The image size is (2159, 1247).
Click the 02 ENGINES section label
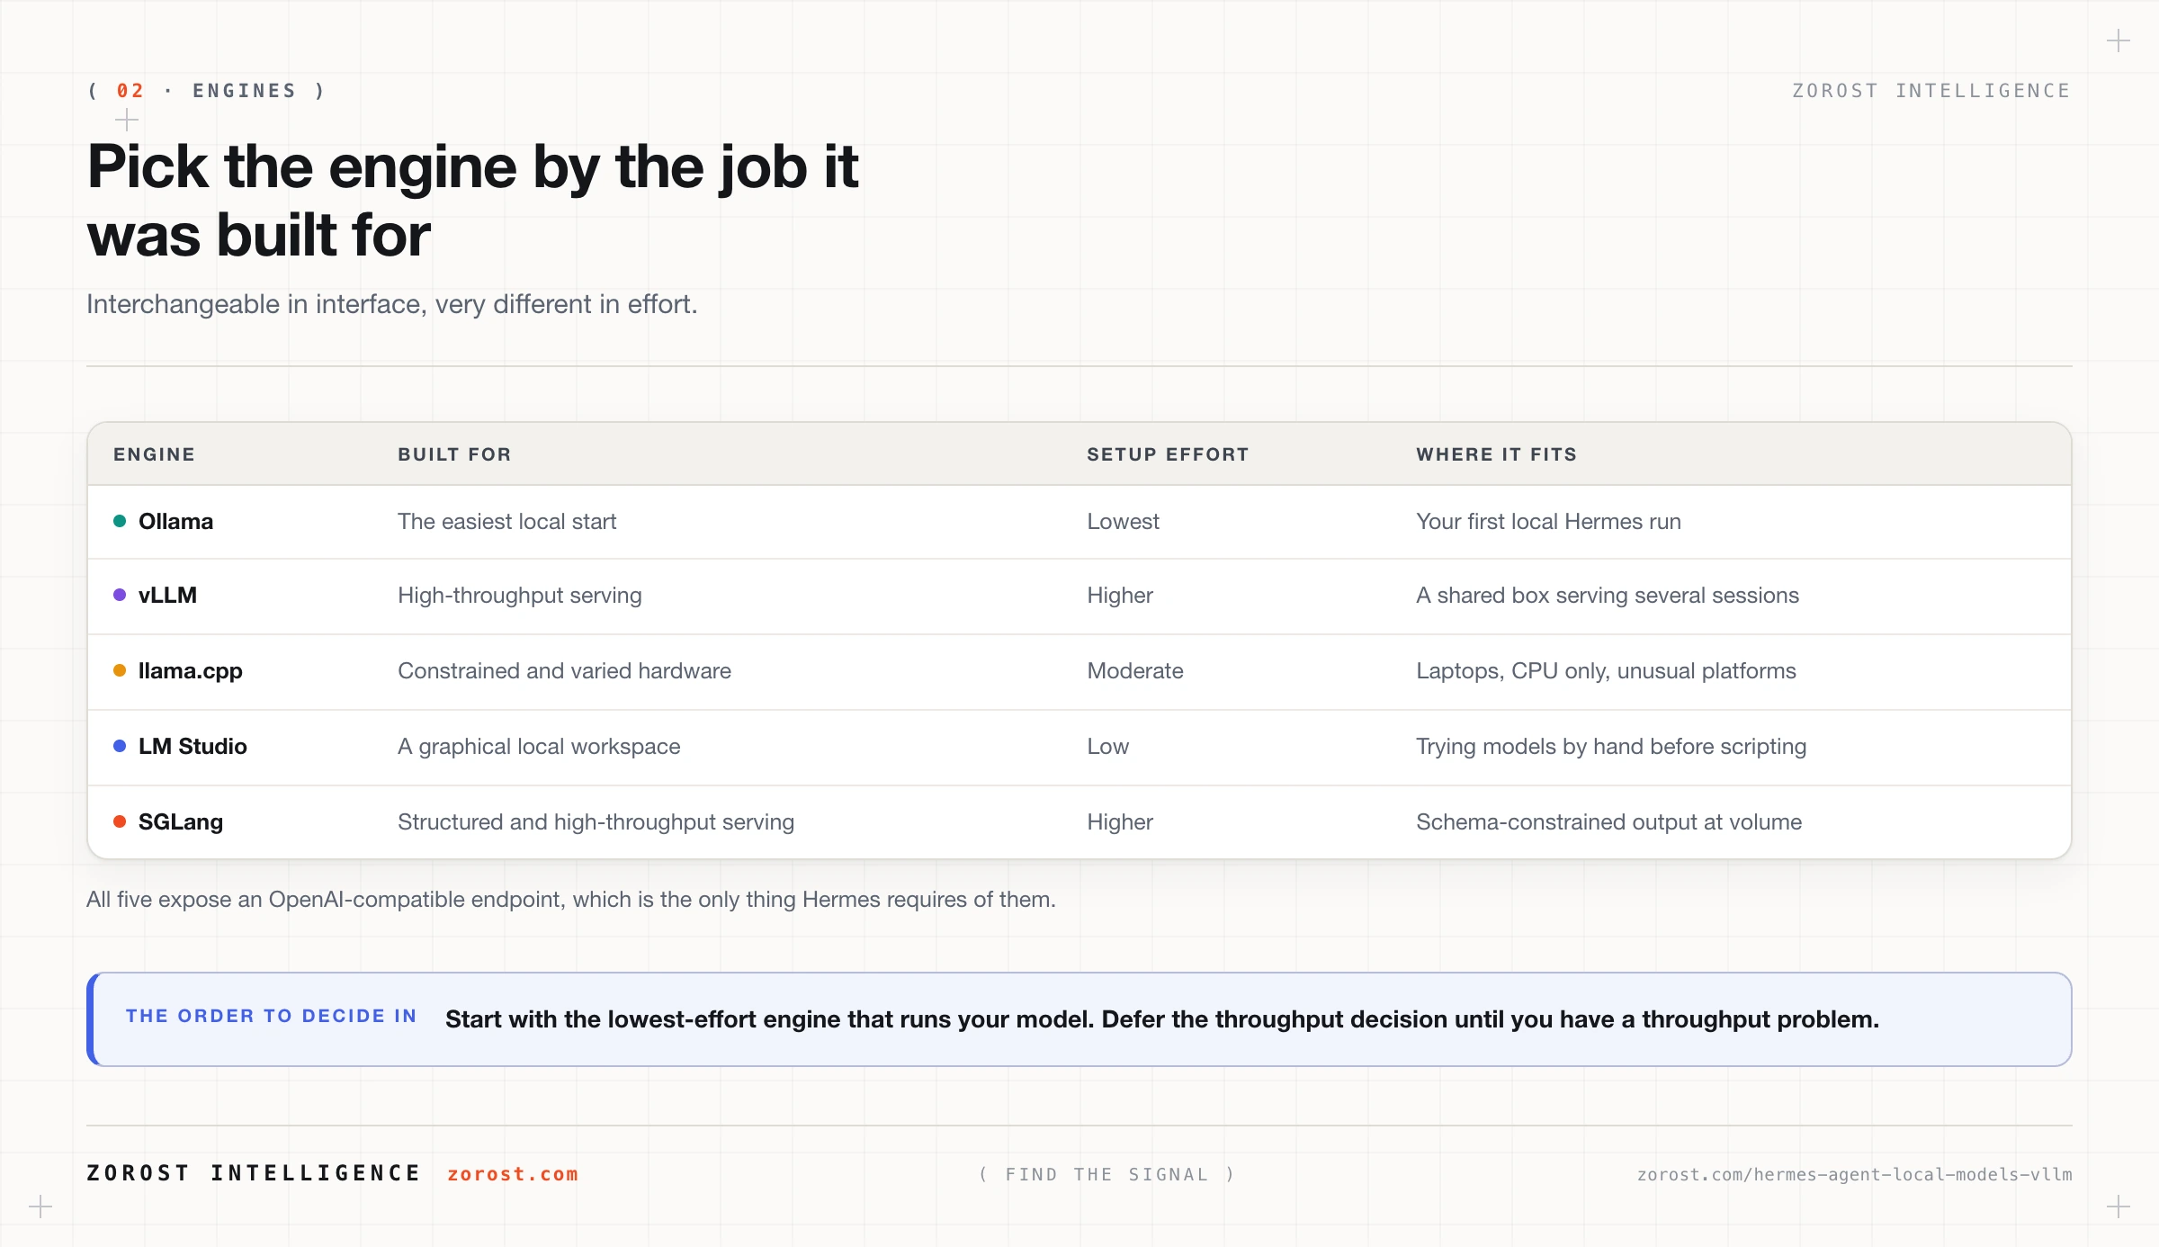206,91
